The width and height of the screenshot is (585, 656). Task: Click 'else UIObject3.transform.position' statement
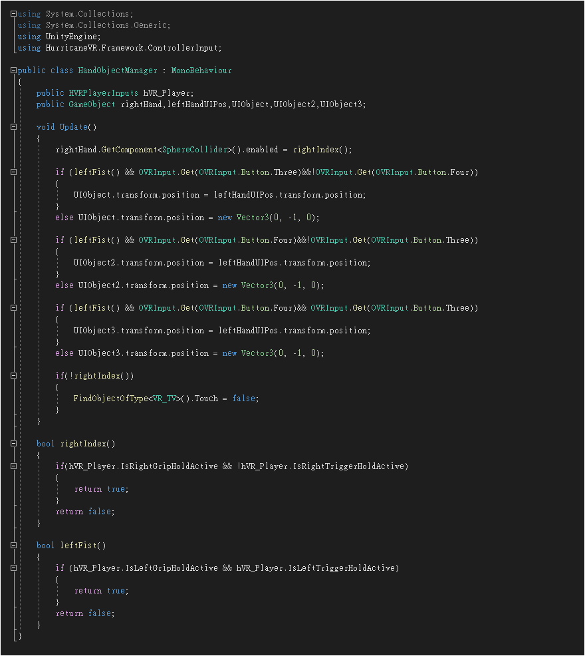pyautogui.click(x=189, y=353)
